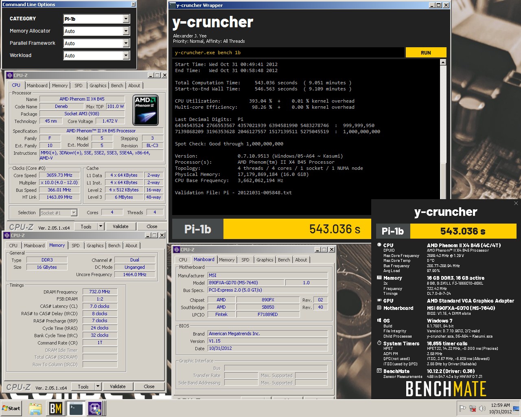The width and height of the screenshot is (521, 417).
Task: Click the Action Center flag tray icon
Action: click(463, 408)
